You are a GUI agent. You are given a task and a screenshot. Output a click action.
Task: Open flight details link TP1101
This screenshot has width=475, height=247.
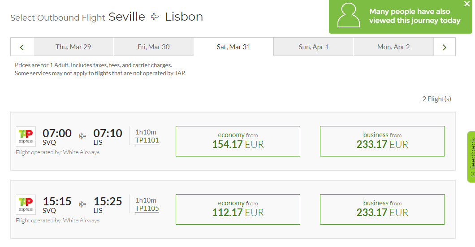click(x=147, y=140)
